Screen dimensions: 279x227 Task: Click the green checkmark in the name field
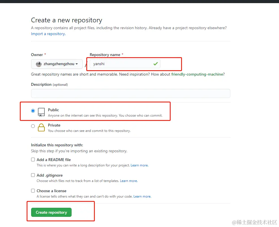pos(155,64)
